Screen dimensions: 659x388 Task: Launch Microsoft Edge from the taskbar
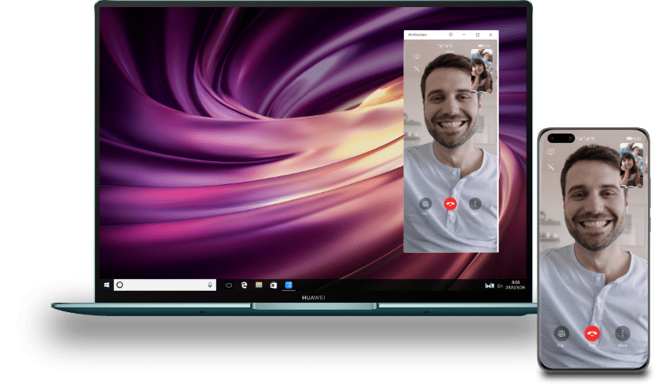click(244, 284)
